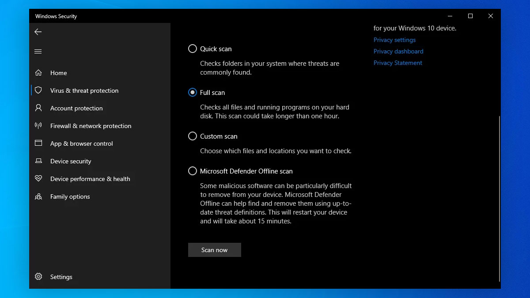Select the Quick scan radio button

tap(193, 49)
